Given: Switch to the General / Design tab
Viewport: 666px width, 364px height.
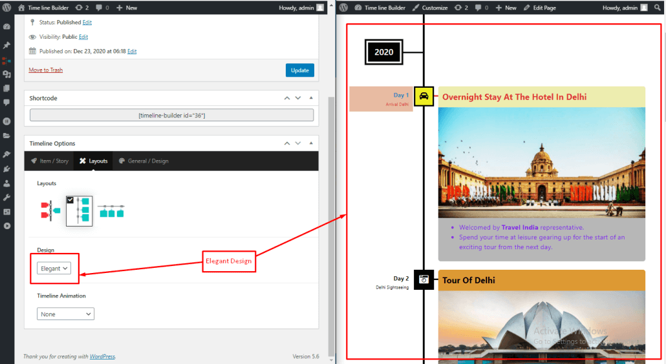Looking at the screenshot, I should click(x=144, y=161).
